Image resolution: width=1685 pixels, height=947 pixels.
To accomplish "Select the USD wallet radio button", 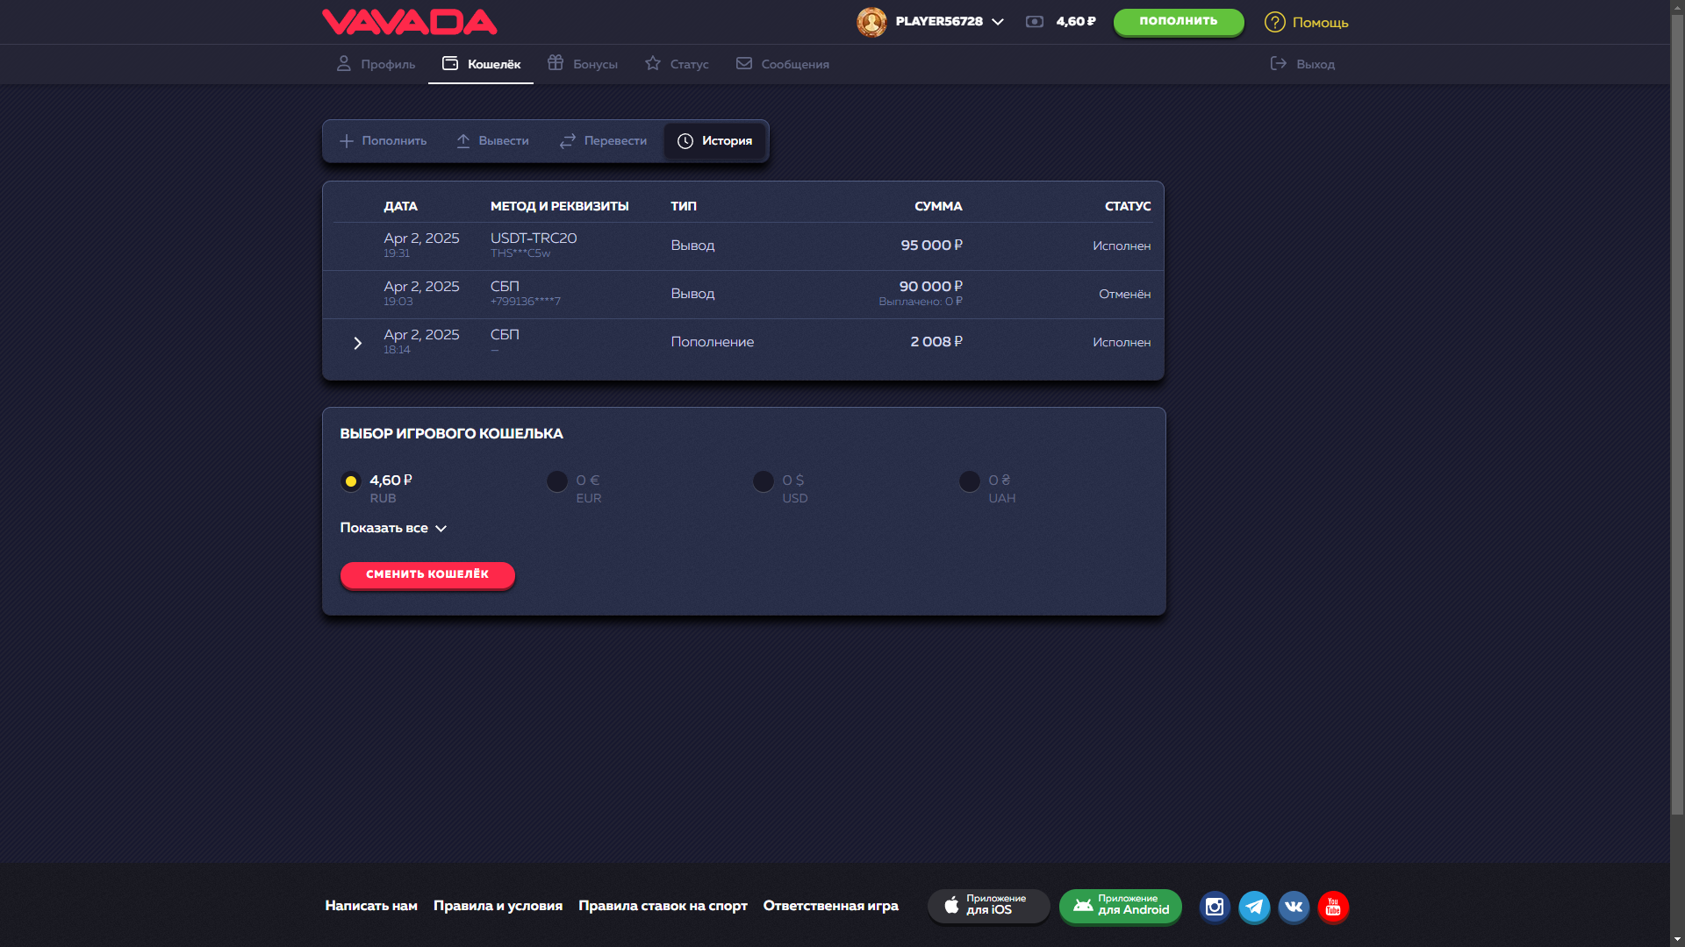I will (763, 481).
